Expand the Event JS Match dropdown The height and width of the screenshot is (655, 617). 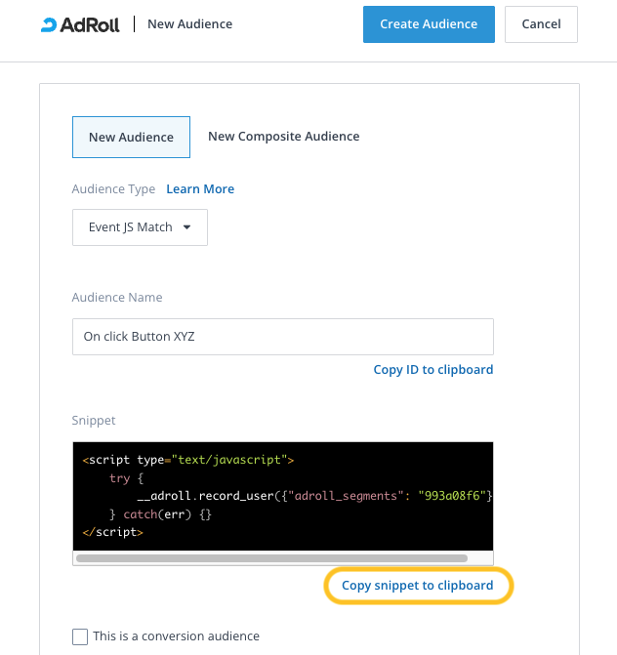pos(140,227)
